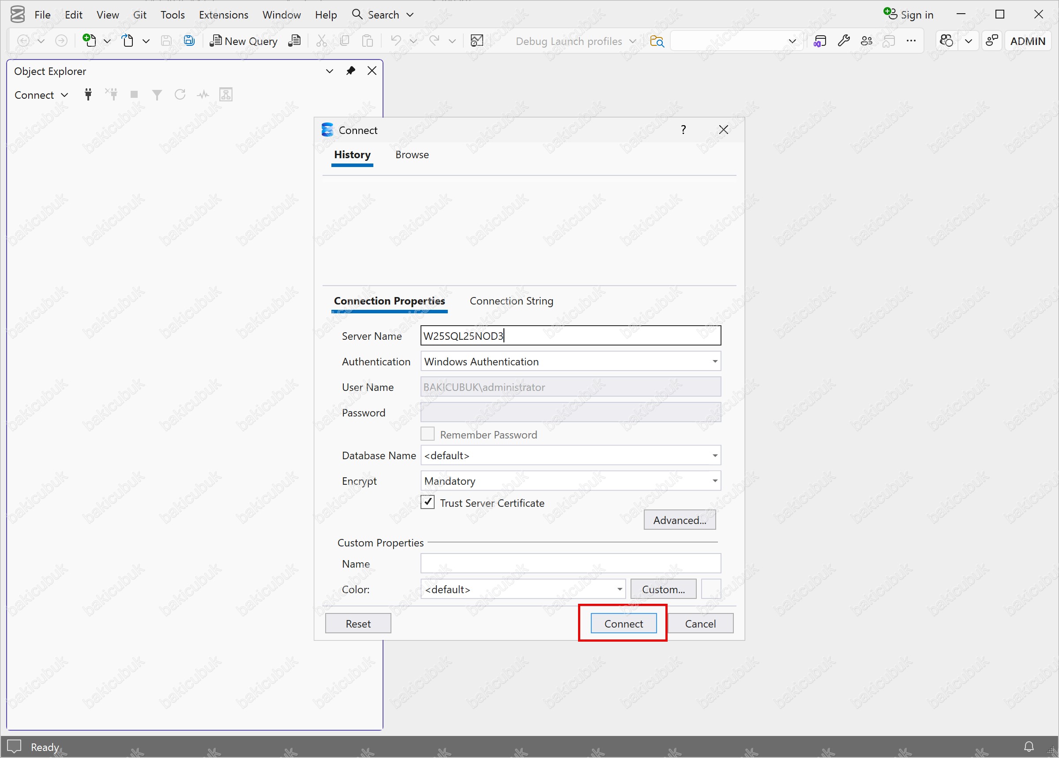The height and width of the screenshot is (758, 1059).
Task: Open the Authentication dropdown
Action: pos(714,361)
